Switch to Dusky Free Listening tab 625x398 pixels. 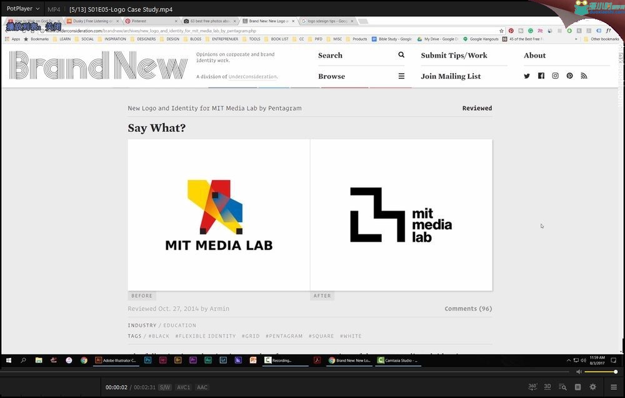point(92,21)
